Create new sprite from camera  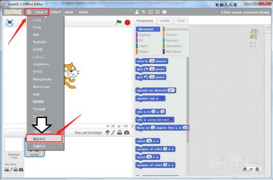pyautogui.click(x=127, y=133)
